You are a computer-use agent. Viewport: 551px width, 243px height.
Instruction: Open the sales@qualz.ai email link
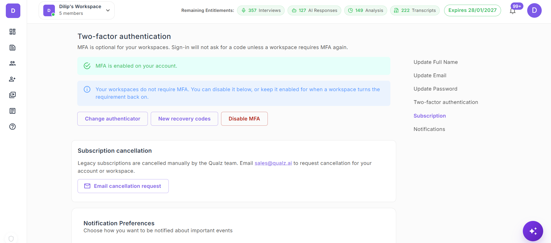[273, 163]
